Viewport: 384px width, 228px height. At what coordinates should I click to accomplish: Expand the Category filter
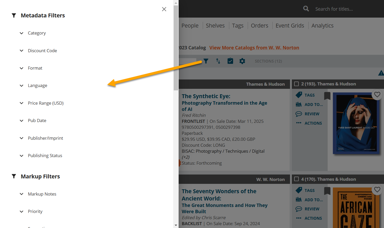point(37,33)
